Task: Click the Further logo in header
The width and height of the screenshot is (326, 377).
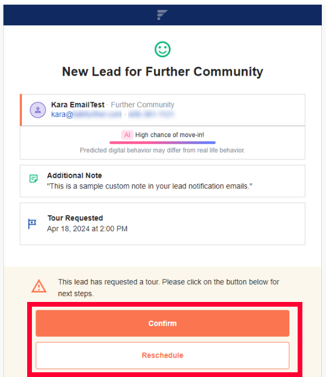Action: pos(162,15)
